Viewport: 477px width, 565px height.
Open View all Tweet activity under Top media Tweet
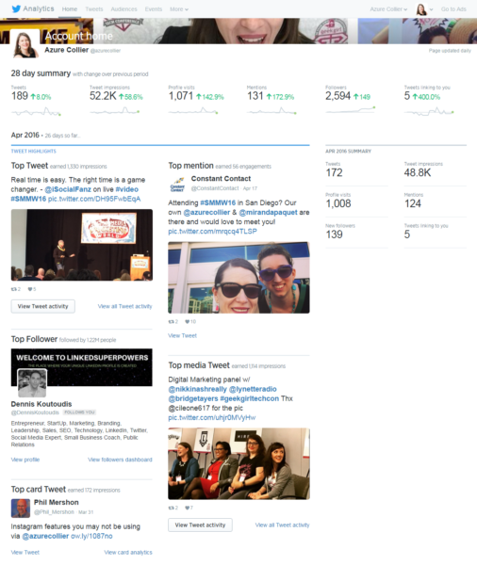pyautogui.click(x=283, y=525)
